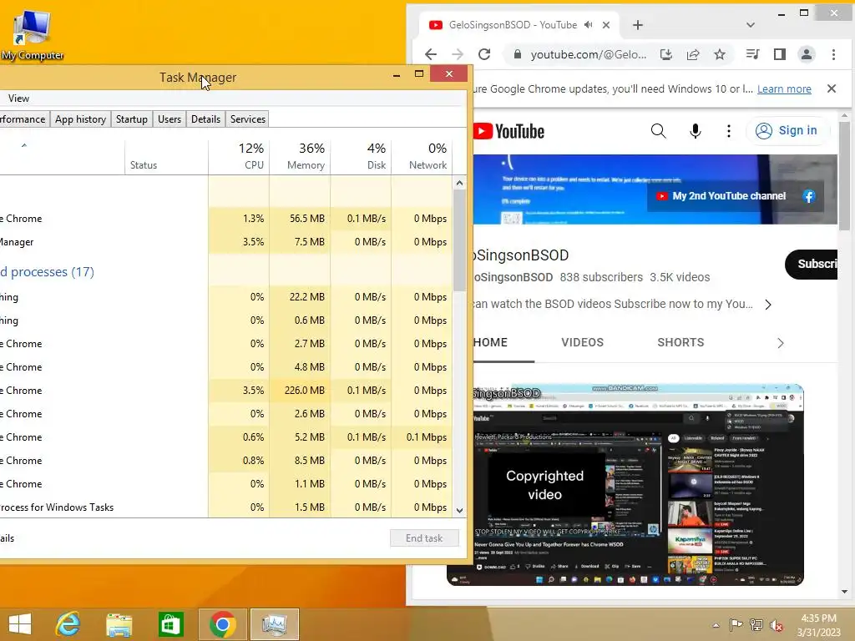Open YouTube search

[658, 131]
